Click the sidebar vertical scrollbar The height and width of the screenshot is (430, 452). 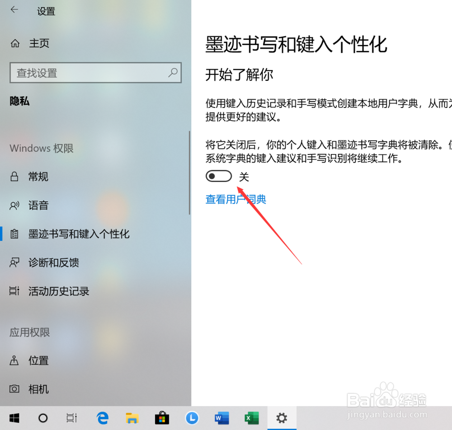tap(189, 173)
